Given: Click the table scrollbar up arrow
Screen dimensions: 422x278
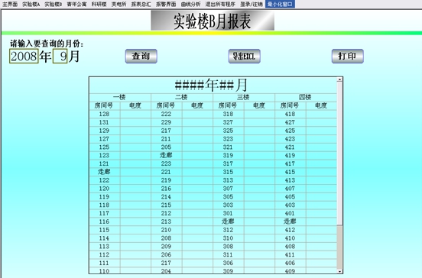Looking at the screenshot, I should (x=339, y=79).
